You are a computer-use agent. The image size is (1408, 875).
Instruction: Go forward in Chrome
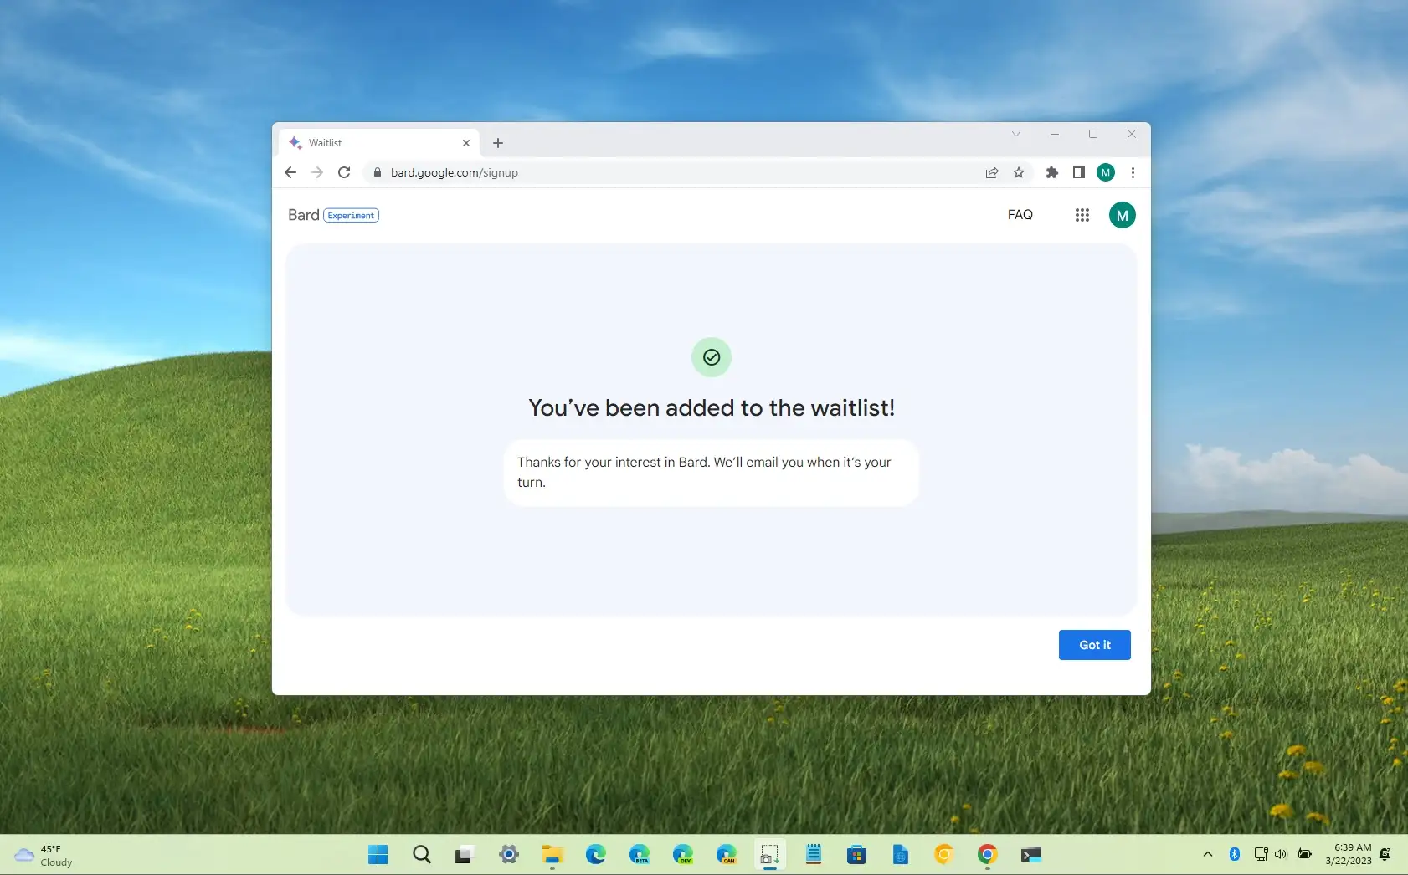(x=317, y=172)
